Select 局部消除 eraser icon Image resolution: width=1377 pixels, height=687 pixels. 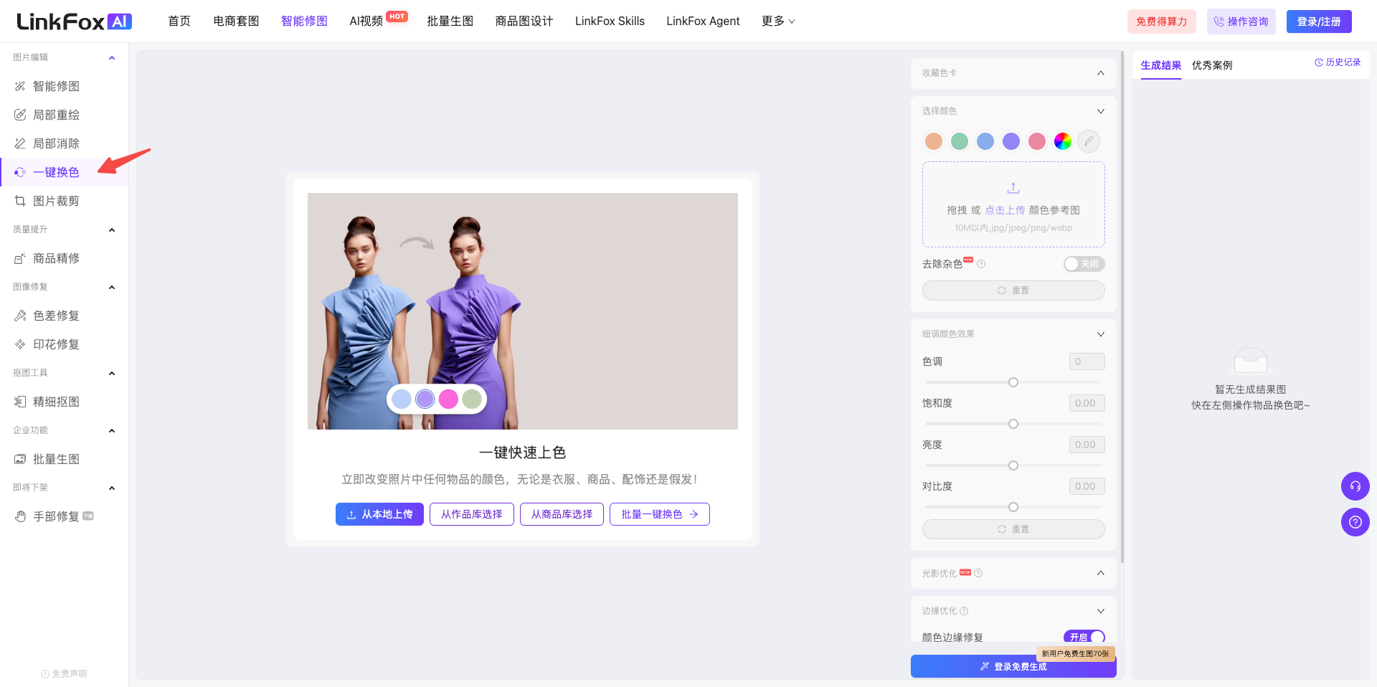point(20,143)
